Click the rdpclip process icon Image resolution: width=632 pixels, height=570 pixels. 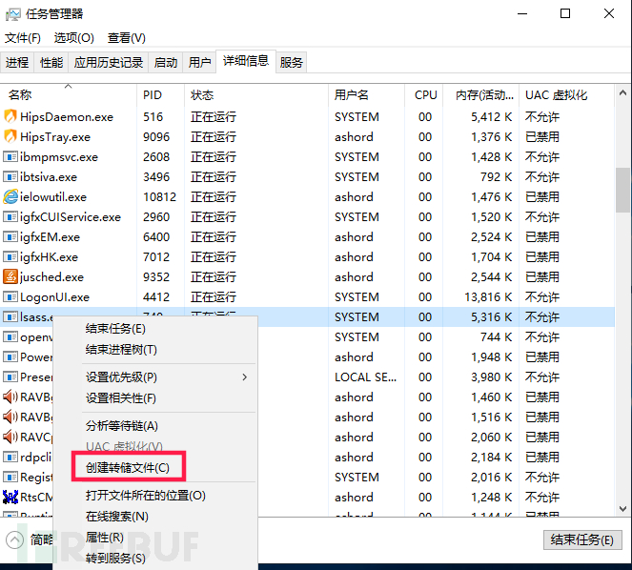tap(10, 457)
